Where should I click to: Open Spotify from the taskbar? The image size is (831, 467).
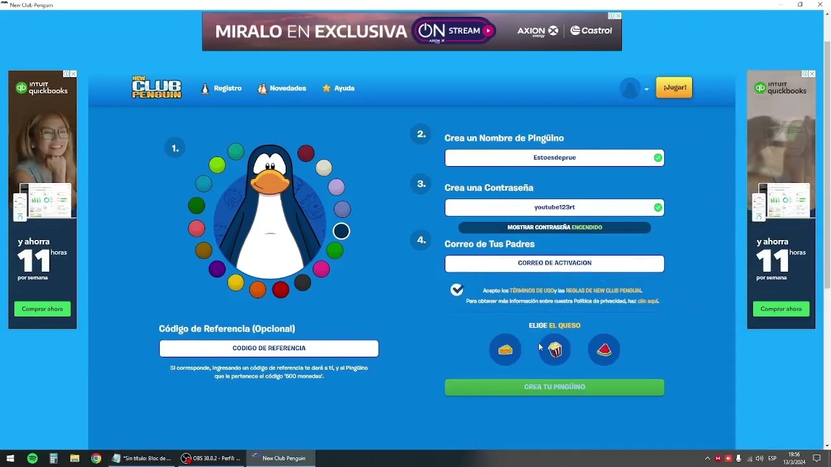32,459
